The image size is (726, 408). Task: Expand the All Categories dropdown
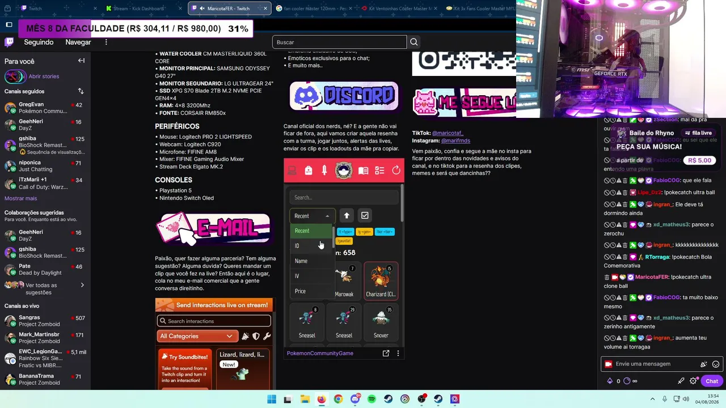click(x=196, y=336)
